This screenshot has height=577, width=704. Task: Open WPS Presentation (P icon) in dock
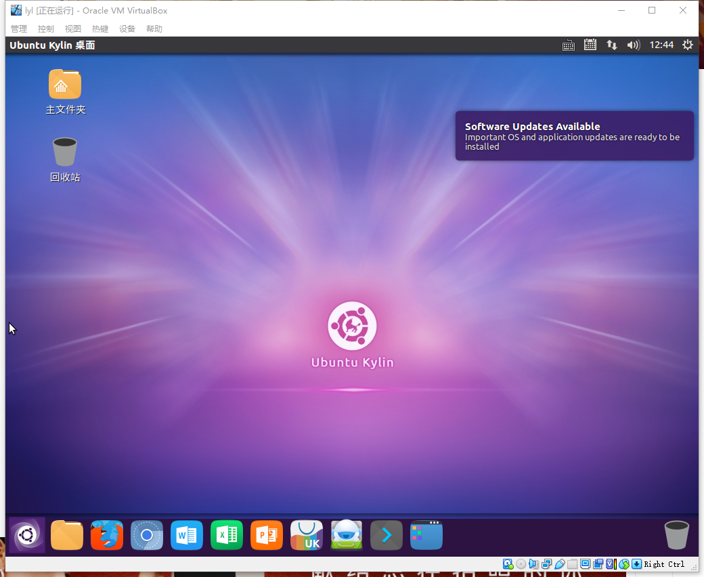(x=267, y=535)
